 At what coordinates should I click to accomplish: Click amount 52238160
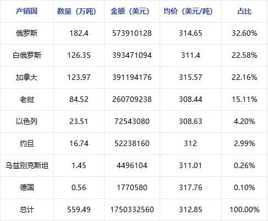pos(132,143)
